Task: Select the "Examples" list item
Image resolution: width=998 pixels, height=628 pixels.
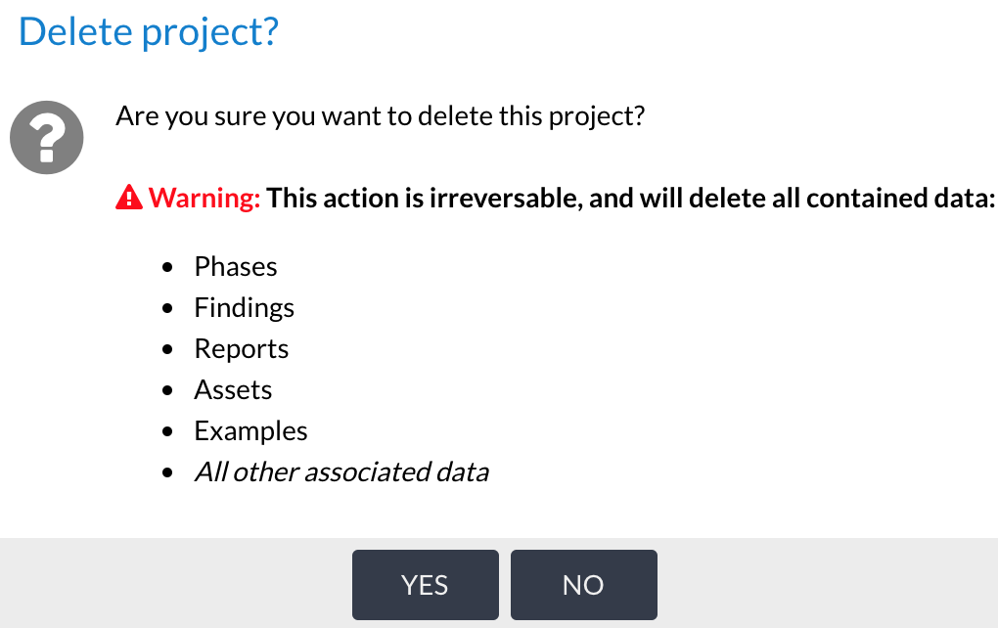Action: tap(250, 431)
